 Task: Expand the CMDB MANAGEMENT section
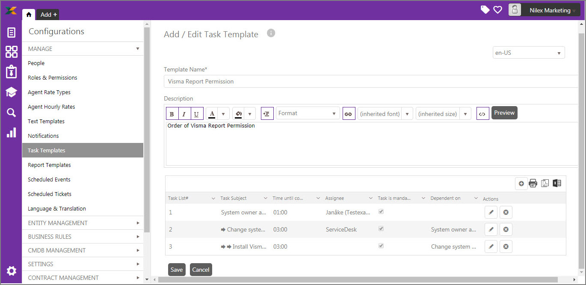coord(83,250)
